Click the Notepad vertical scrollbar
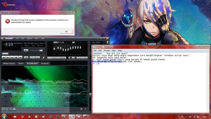 [x=208, y=82]
